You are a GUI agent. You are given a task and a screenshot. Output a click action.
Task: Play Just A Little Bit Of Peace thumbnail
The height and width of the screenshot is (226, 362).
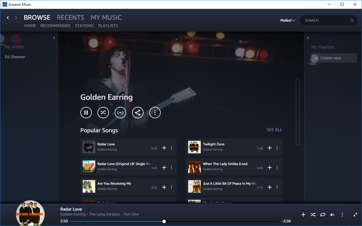pyautogui.click(x=194, y=186)
